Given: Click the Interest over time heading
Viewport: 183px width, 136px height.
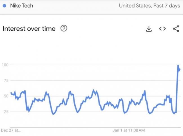Looking at the screenshot, I should tap(29, 29).
